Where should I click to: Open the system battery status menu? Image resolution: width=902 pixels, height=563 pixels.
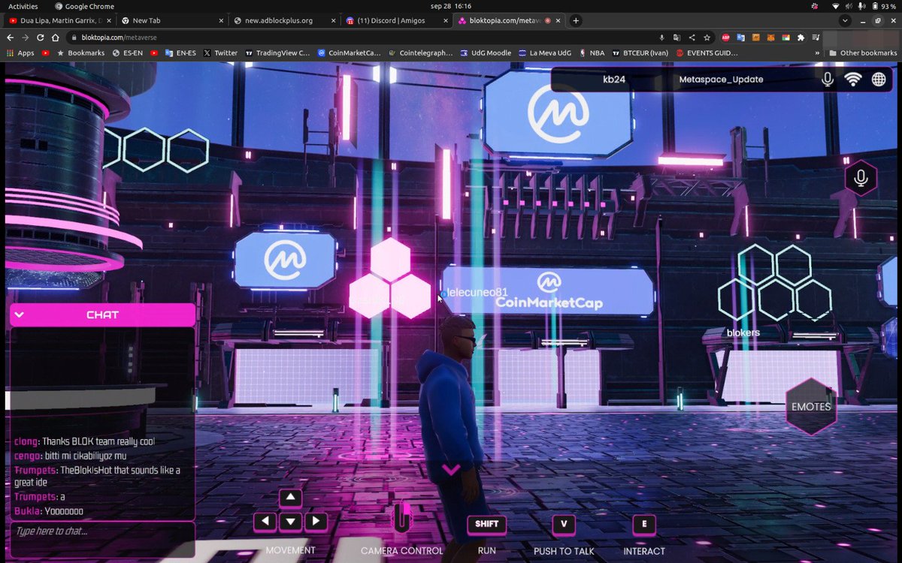[882, 6]
